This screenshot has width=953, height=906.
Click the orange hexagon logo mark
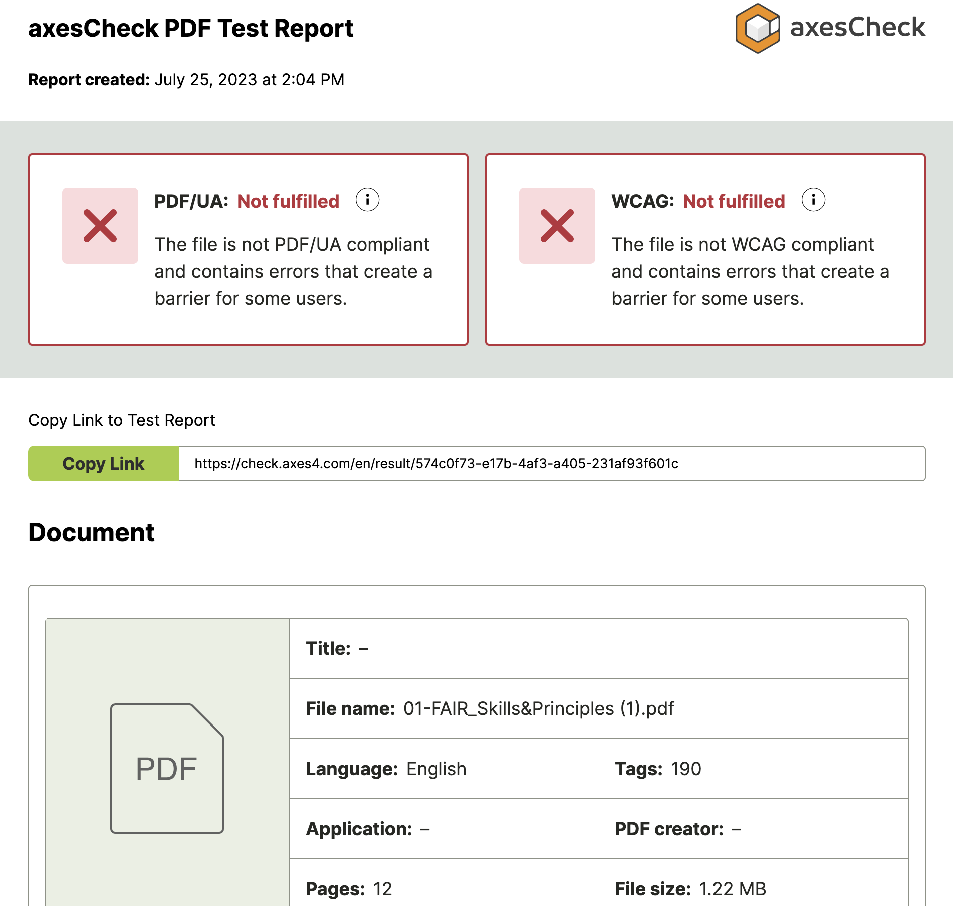tap(757, 29)
